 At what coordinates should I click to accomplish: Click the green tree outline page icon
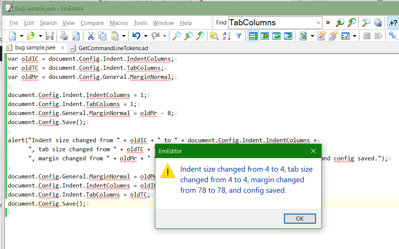[303, 36]
